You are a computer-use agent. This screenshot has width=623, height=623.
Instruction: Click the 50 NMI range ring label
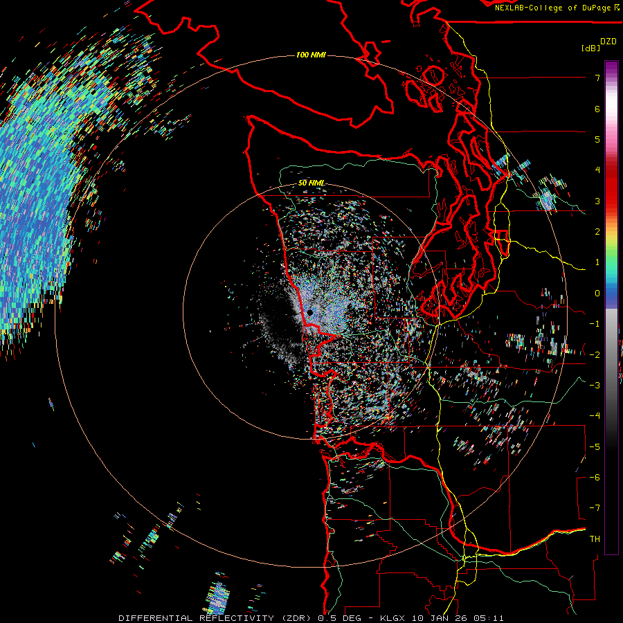click(x=311, y=183)
